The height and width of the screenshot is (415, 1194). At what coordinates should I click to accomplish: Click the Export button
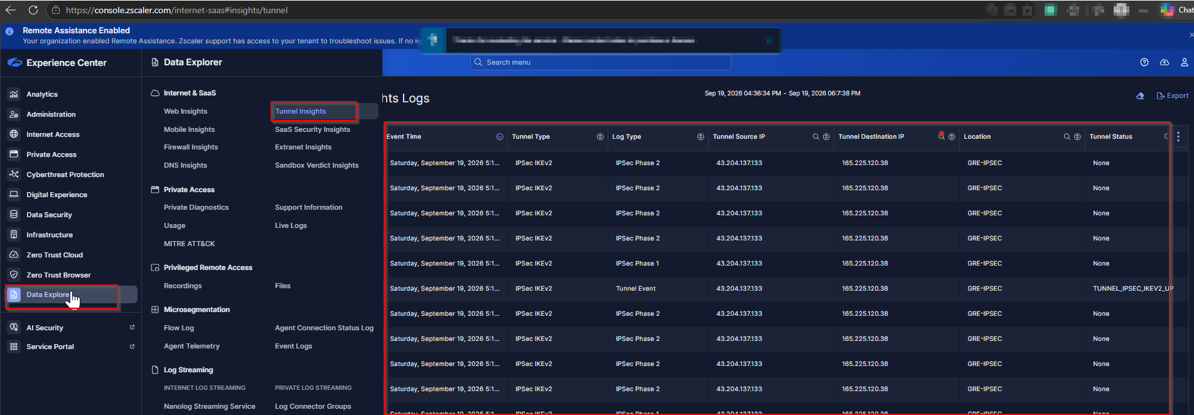[1172, 95]
